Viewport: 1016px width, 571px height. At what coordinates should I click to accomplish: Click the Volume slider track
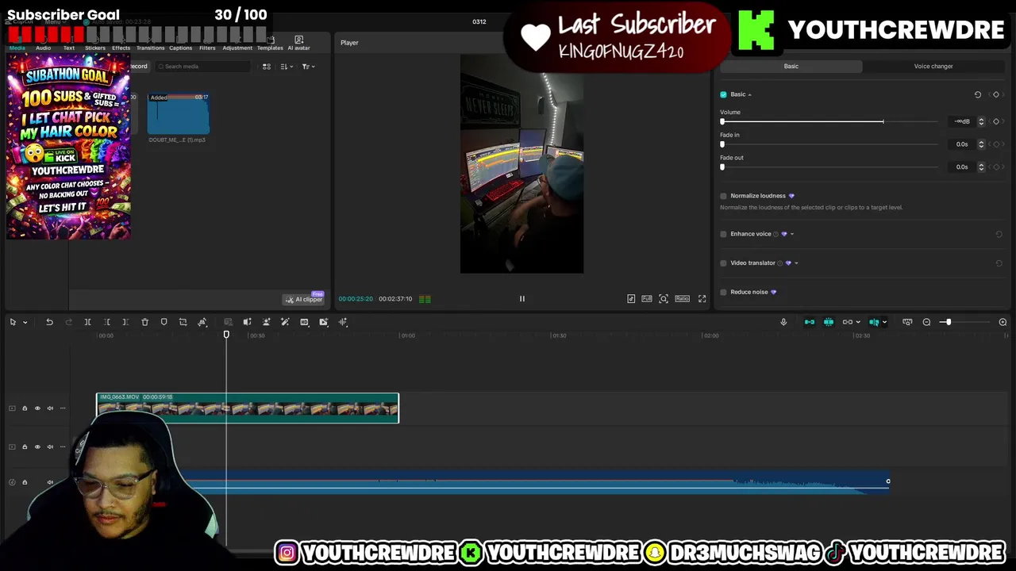tap(829, 122)
